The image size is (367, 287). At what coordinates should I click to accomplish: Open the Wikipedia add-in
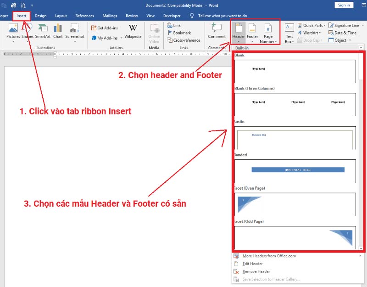pos(133,31)
